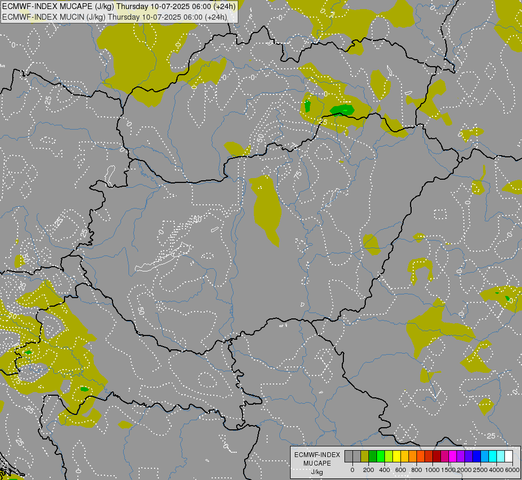This screenshot has width=522, height=480.
Task: Choose the pure blue swatch before 2500
Action: click(477, 456)
